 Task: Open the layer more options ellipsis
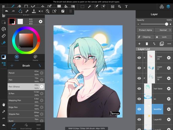169,44
